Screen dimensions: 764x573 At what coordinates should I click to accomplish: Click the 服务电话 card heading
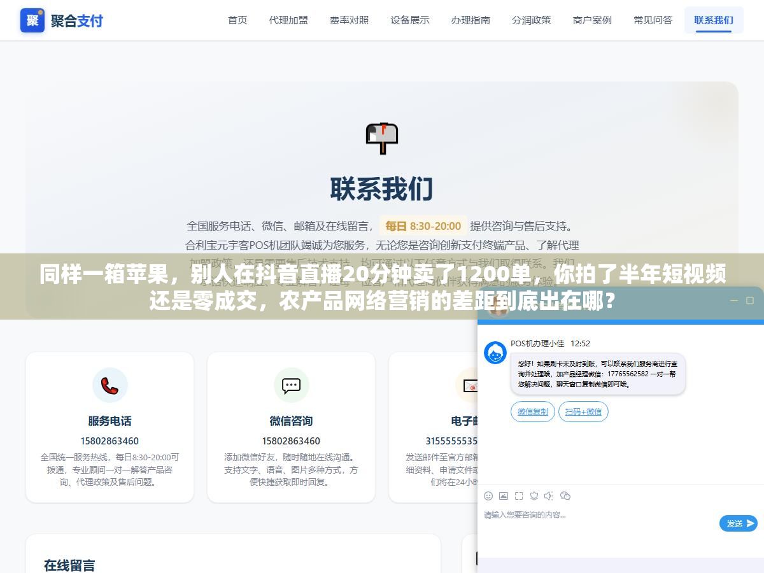click(x=110, y=421)
